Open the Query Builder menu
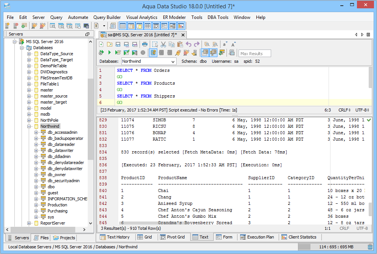Image resolution: width=377 pixels, height=254 pixels. coord(107,17)
